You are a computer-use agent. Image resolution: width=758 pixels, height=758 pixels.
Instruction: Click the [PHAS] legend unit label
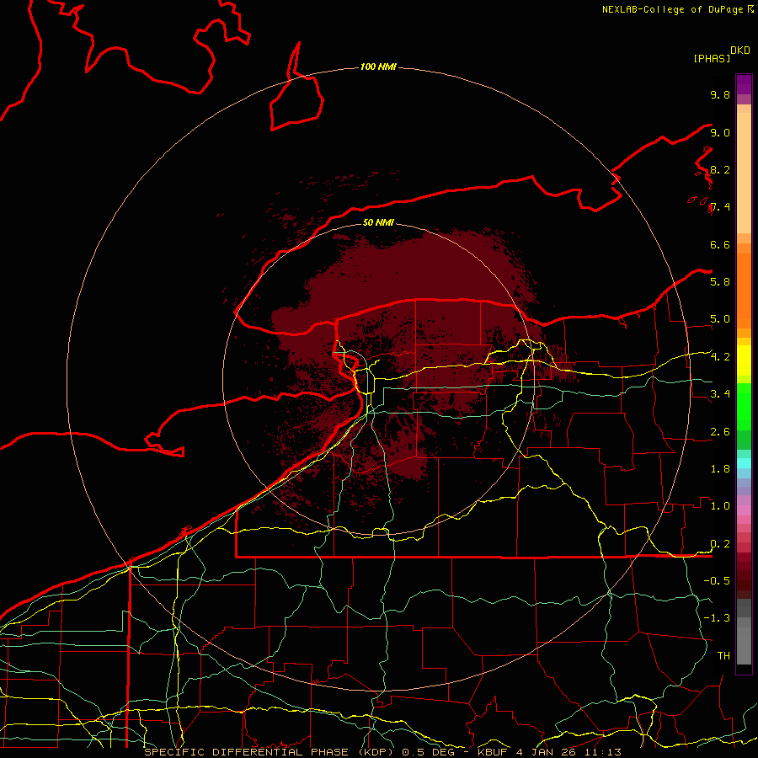[712, 58]
